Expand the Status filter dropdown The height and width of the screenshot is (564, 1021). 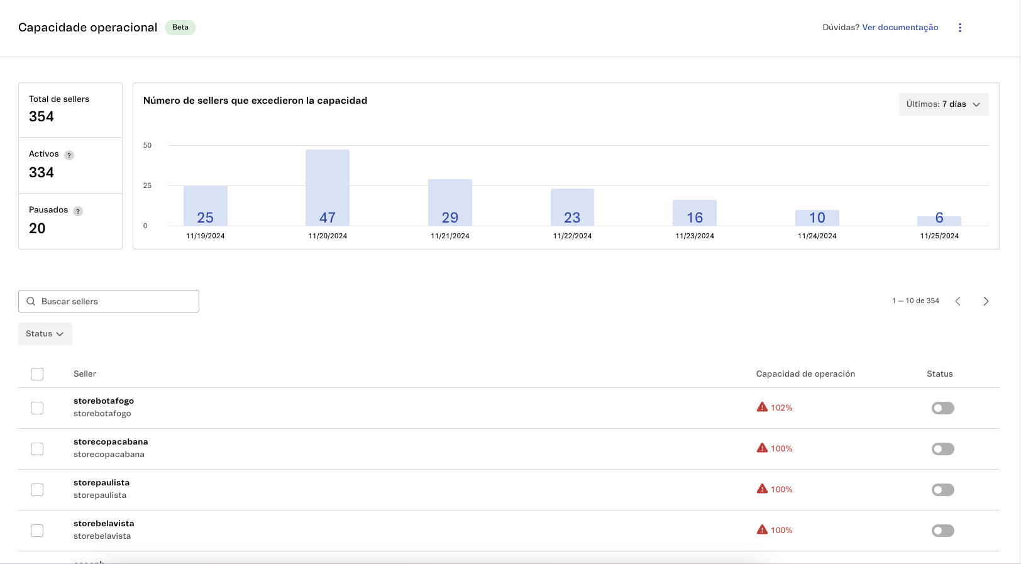click(x=45, y=334)
